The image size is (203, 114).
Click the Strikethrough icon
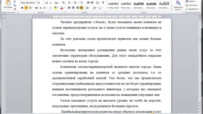coord(36,8)
